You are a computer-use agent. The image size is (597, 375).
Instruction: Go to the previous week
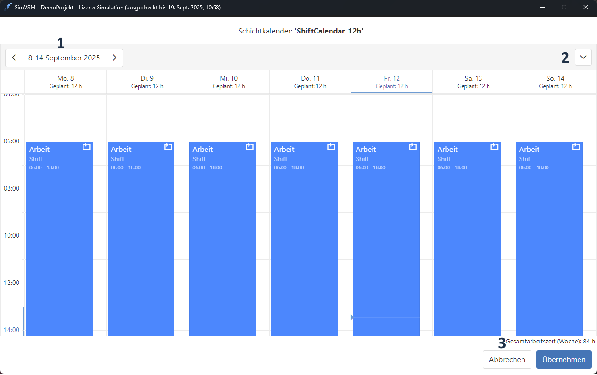click(x=14, y=58)
